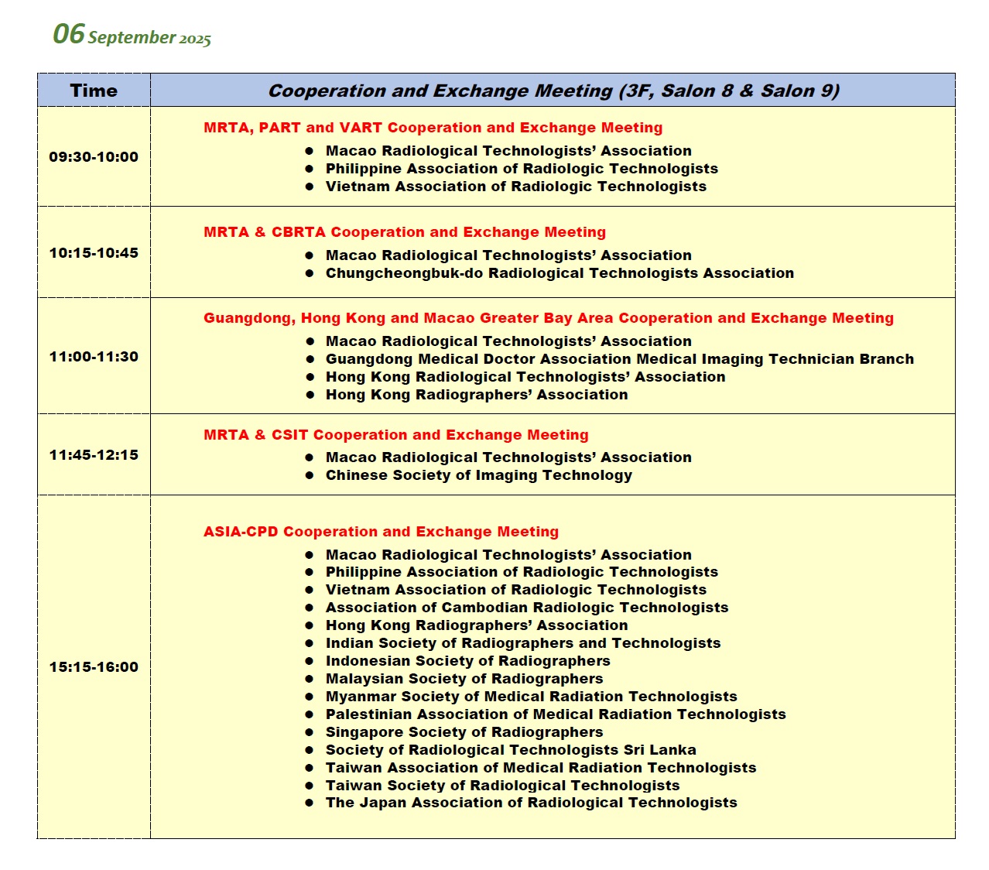Click the 11:00-11:30 time cell
Screen dimensions: 989x870
(94, 357)
